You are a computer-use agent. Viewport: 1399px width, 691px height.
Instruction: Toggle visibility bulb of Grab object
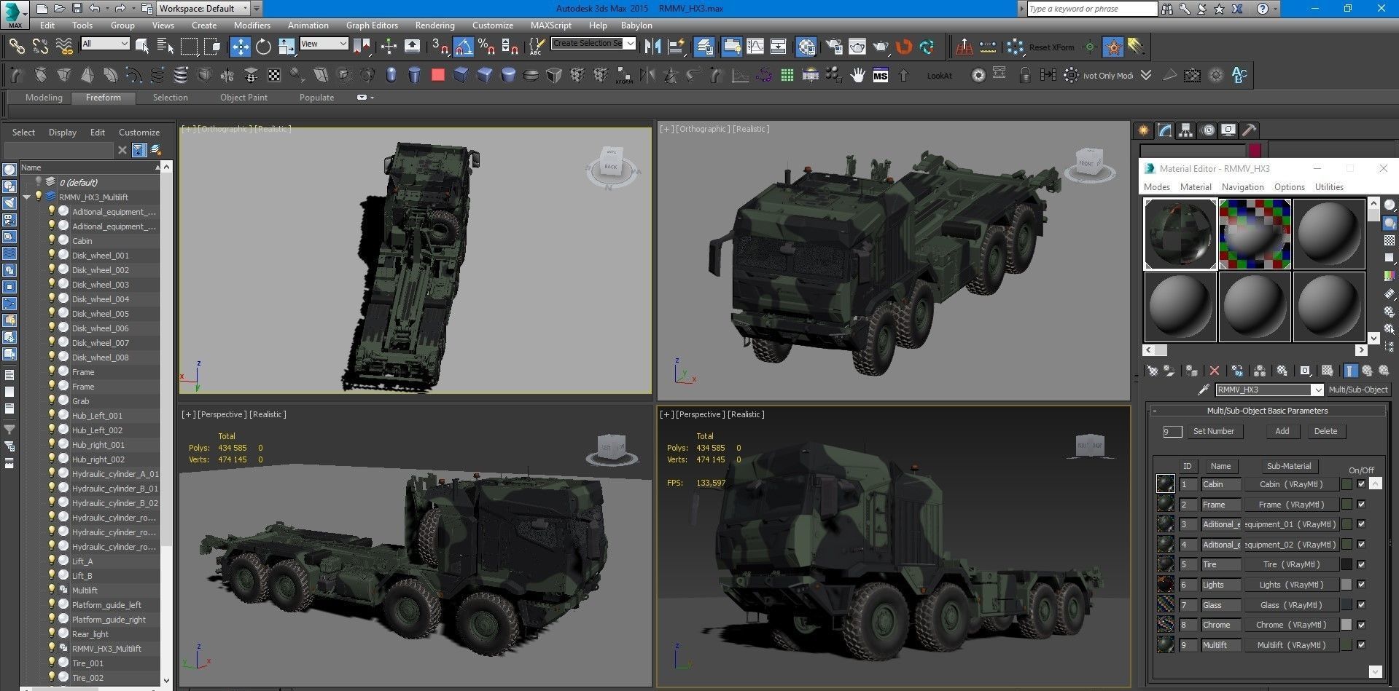point(52,400)
